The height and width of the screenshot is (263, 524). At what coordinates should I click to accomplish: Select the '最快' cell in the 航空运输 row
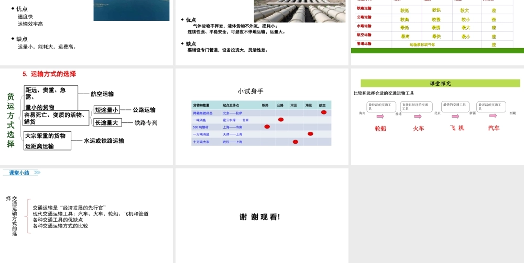436,37
